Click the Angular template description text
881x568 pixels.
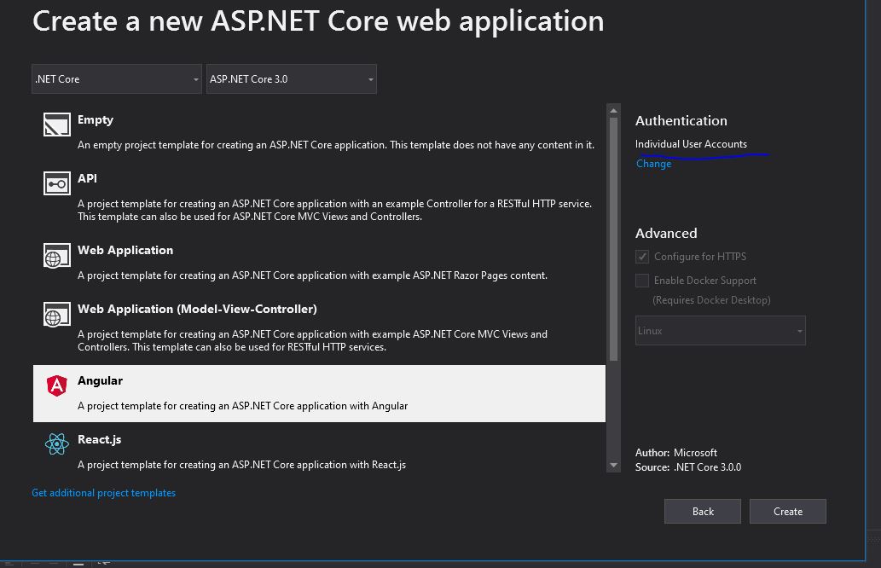(x=243, y=406)
